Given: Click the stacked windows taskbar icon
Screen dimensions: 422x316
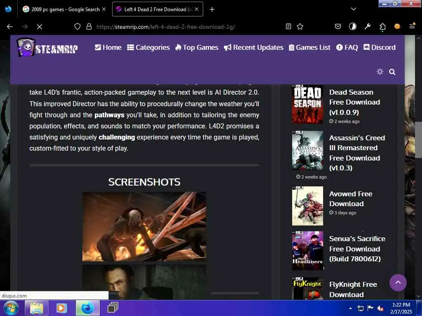Looking at the screenshot, I should tap(113, 308).
